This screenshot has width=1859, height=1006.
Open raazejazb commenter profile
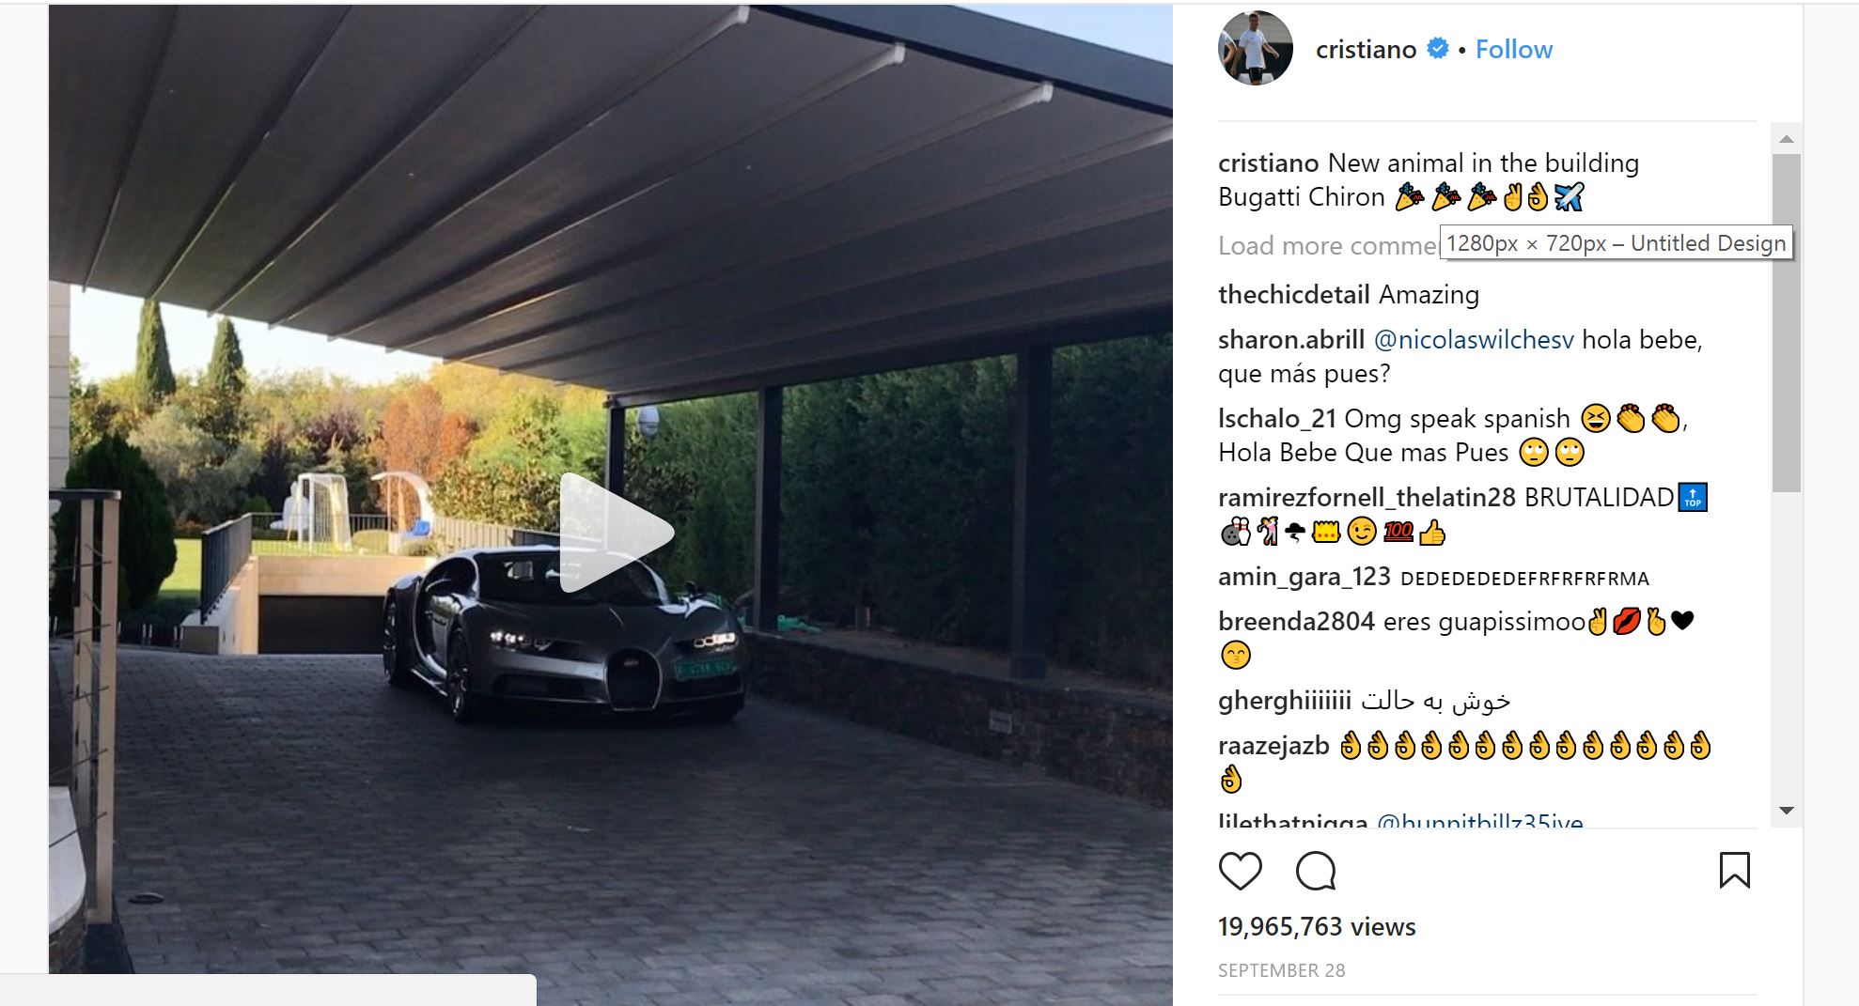[1273, 746]
